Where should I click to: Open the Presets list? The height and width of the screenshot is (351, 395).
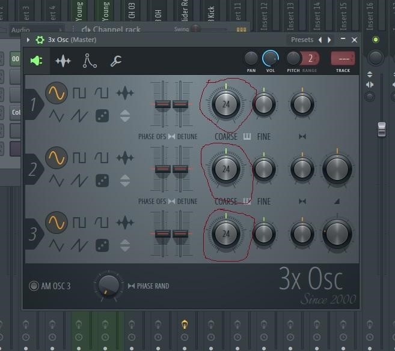[302, 40]
